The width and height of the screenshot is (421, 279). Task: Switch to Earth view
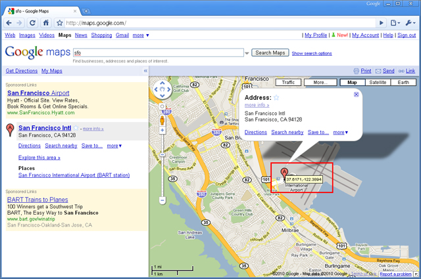(403, 82)
